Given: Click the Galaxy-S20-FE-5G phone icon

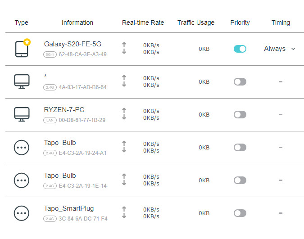Looking at the screenshot, I should pyautogui.click(x=22, y=49).
